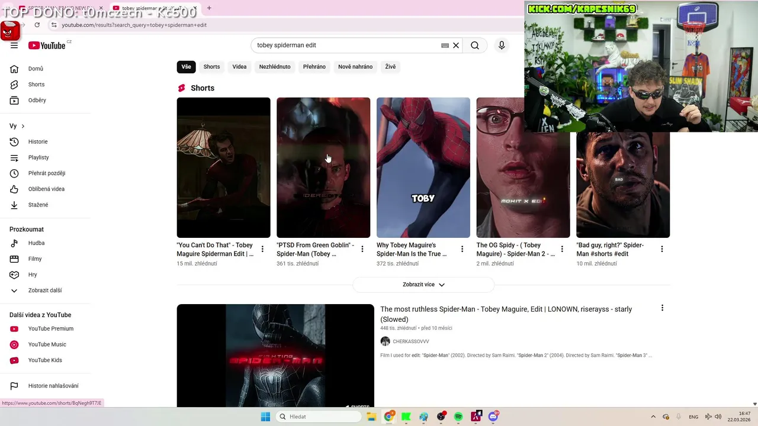Start voice search with microphone icon
This screenshot has width=758, height=426.
502,46
